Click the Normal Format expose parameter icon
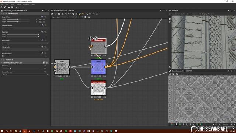 [x=45, y=72]
